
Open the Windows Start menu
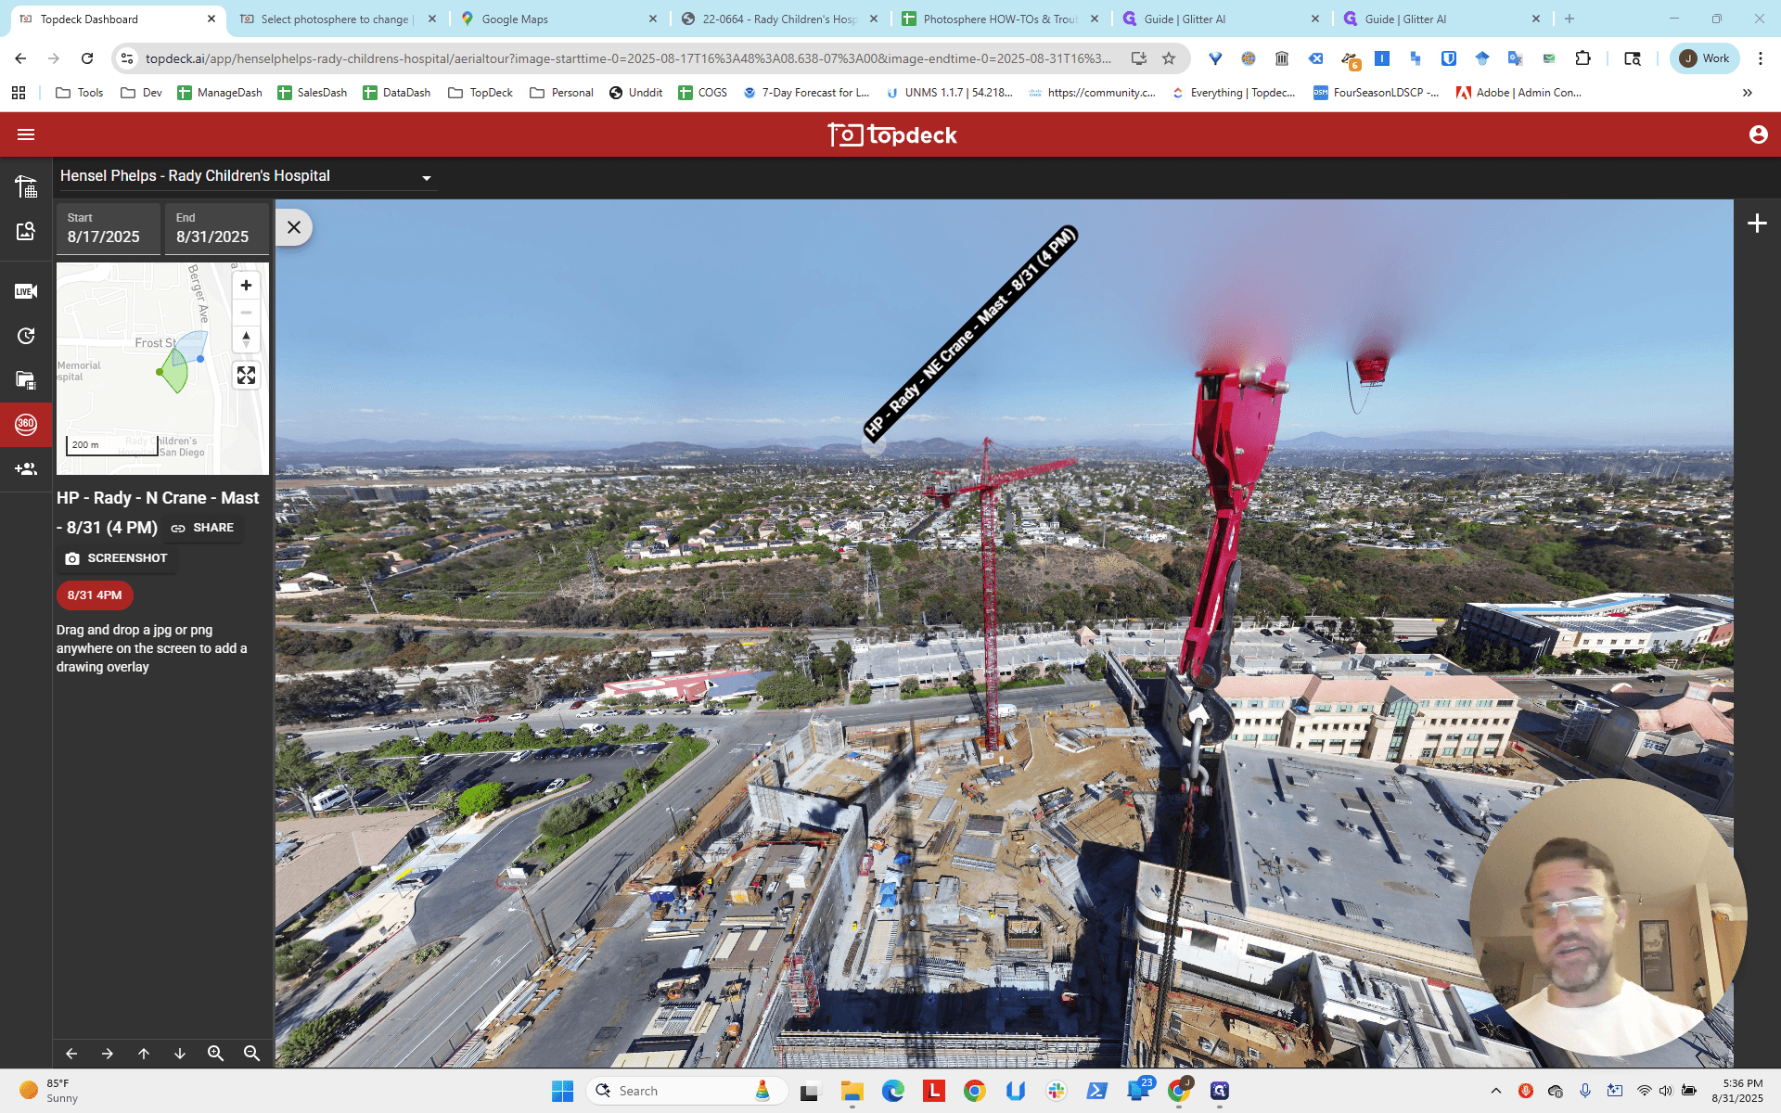[562, 1091]
